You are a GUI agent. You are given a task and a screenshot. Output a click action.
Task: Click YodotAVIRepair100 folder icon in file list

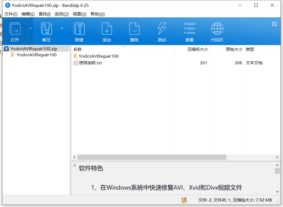[x=75, y=56]
